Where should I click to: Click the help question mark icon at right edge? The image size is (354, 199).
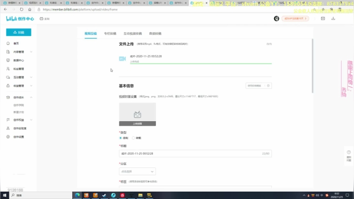(x=349, y=152)
